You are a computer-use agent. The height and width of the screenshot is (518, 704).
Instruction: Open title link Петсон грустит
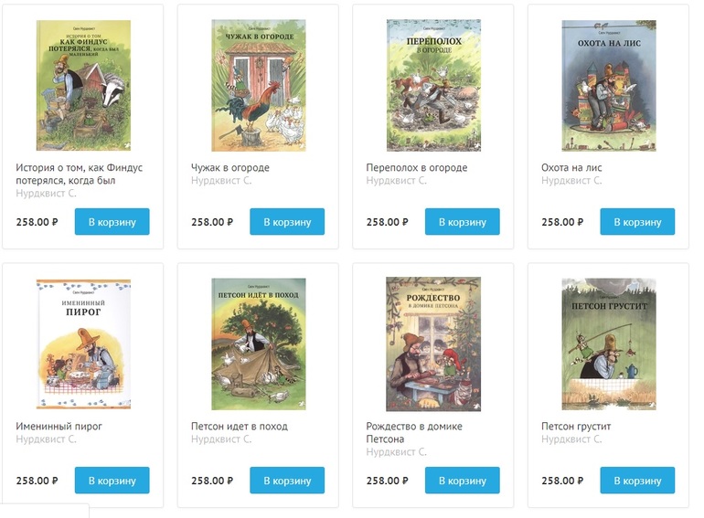(576, 427)
